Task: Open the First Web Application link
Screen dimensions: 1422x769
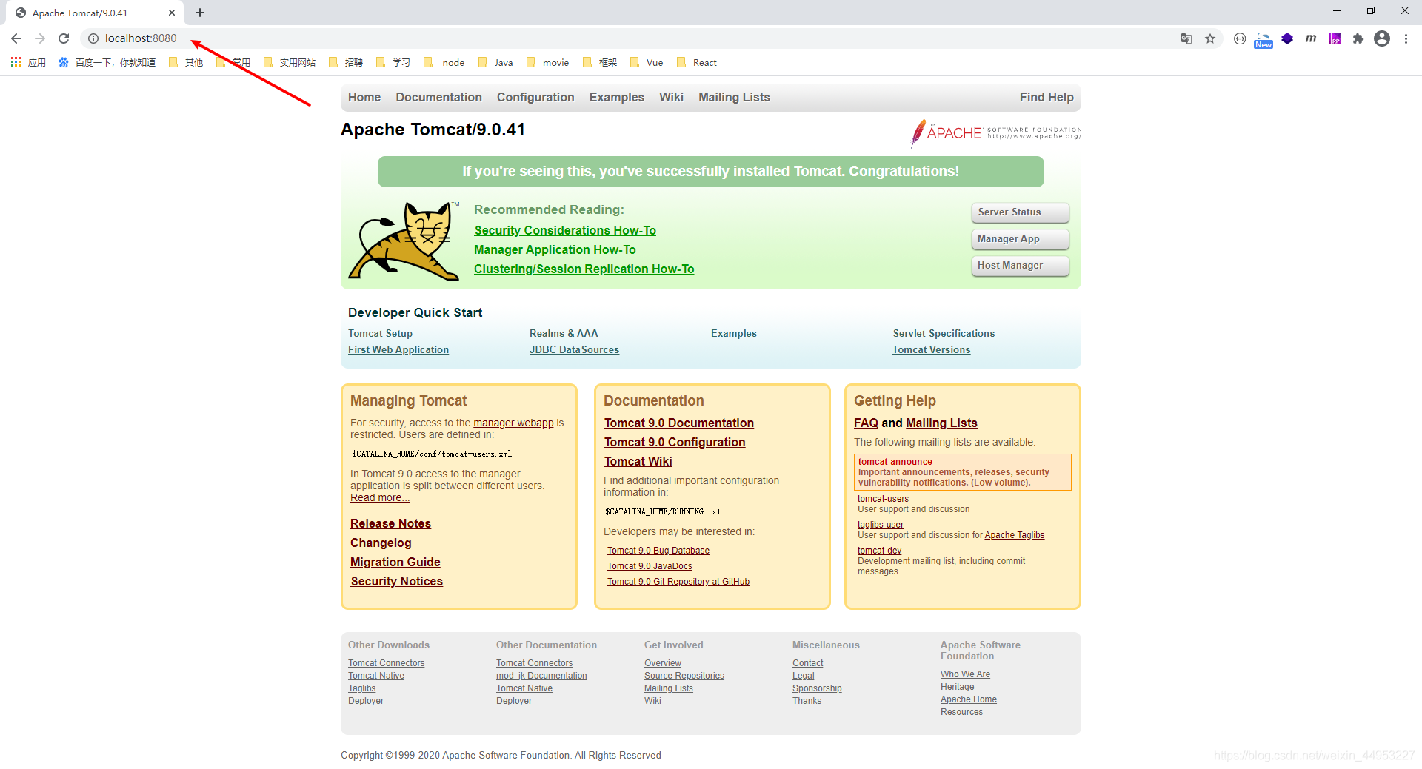Action: tap(398, 349)
